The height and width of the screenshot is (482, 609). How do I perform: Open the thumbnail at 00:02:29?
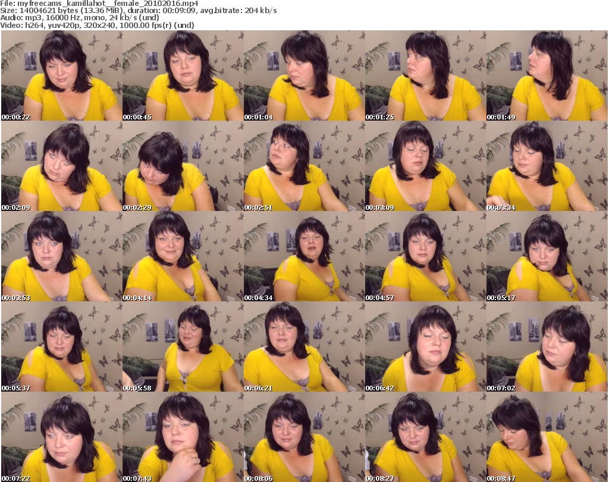click(183, 166)
